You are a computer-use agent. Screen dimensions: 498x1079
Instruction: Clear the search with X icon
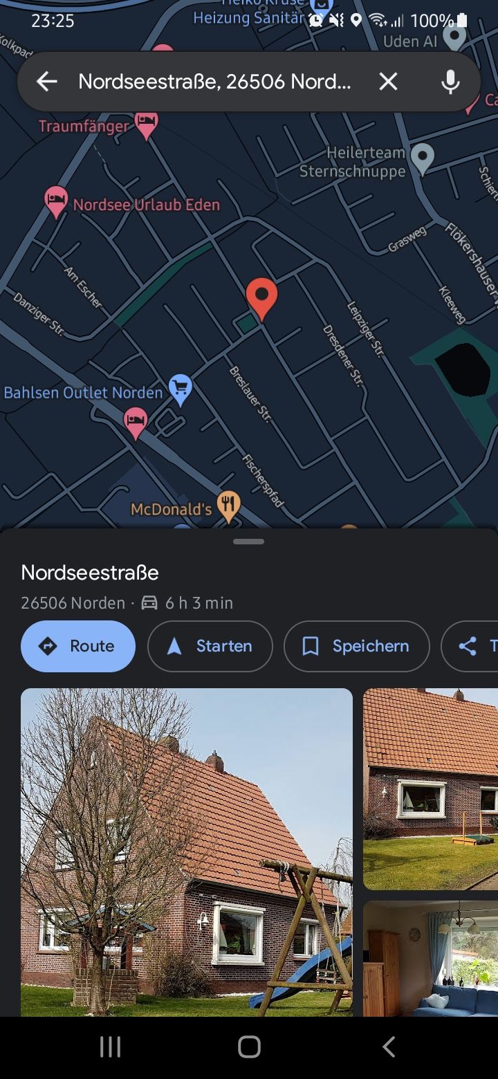(389, 82)
